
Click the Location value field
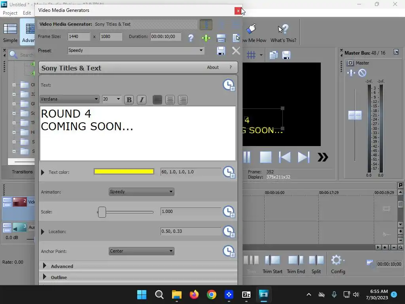coord(191,231)
